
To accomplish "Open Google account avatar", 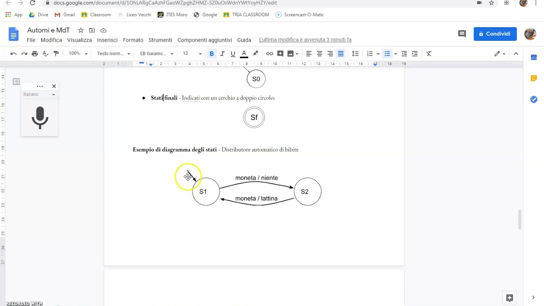I will pyautogui.click(x=530, y=34).
